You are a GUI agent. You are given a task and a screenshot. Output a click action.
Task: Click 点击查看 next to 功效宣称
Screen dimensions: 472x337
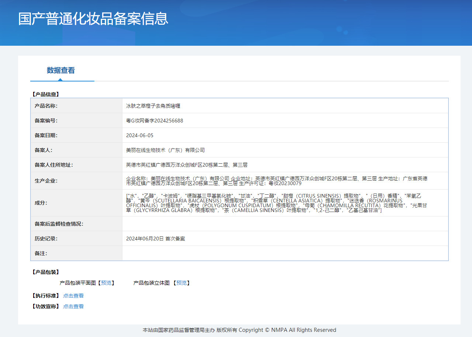pos(73,306)
